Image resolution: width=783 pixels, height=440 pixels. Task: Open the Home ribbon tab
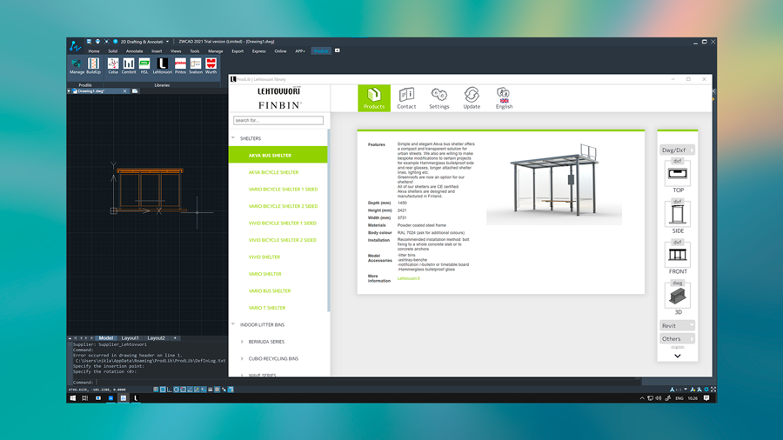click(94, 51)
